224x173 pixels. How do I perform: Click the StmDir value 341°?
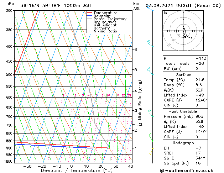(200, 158)
